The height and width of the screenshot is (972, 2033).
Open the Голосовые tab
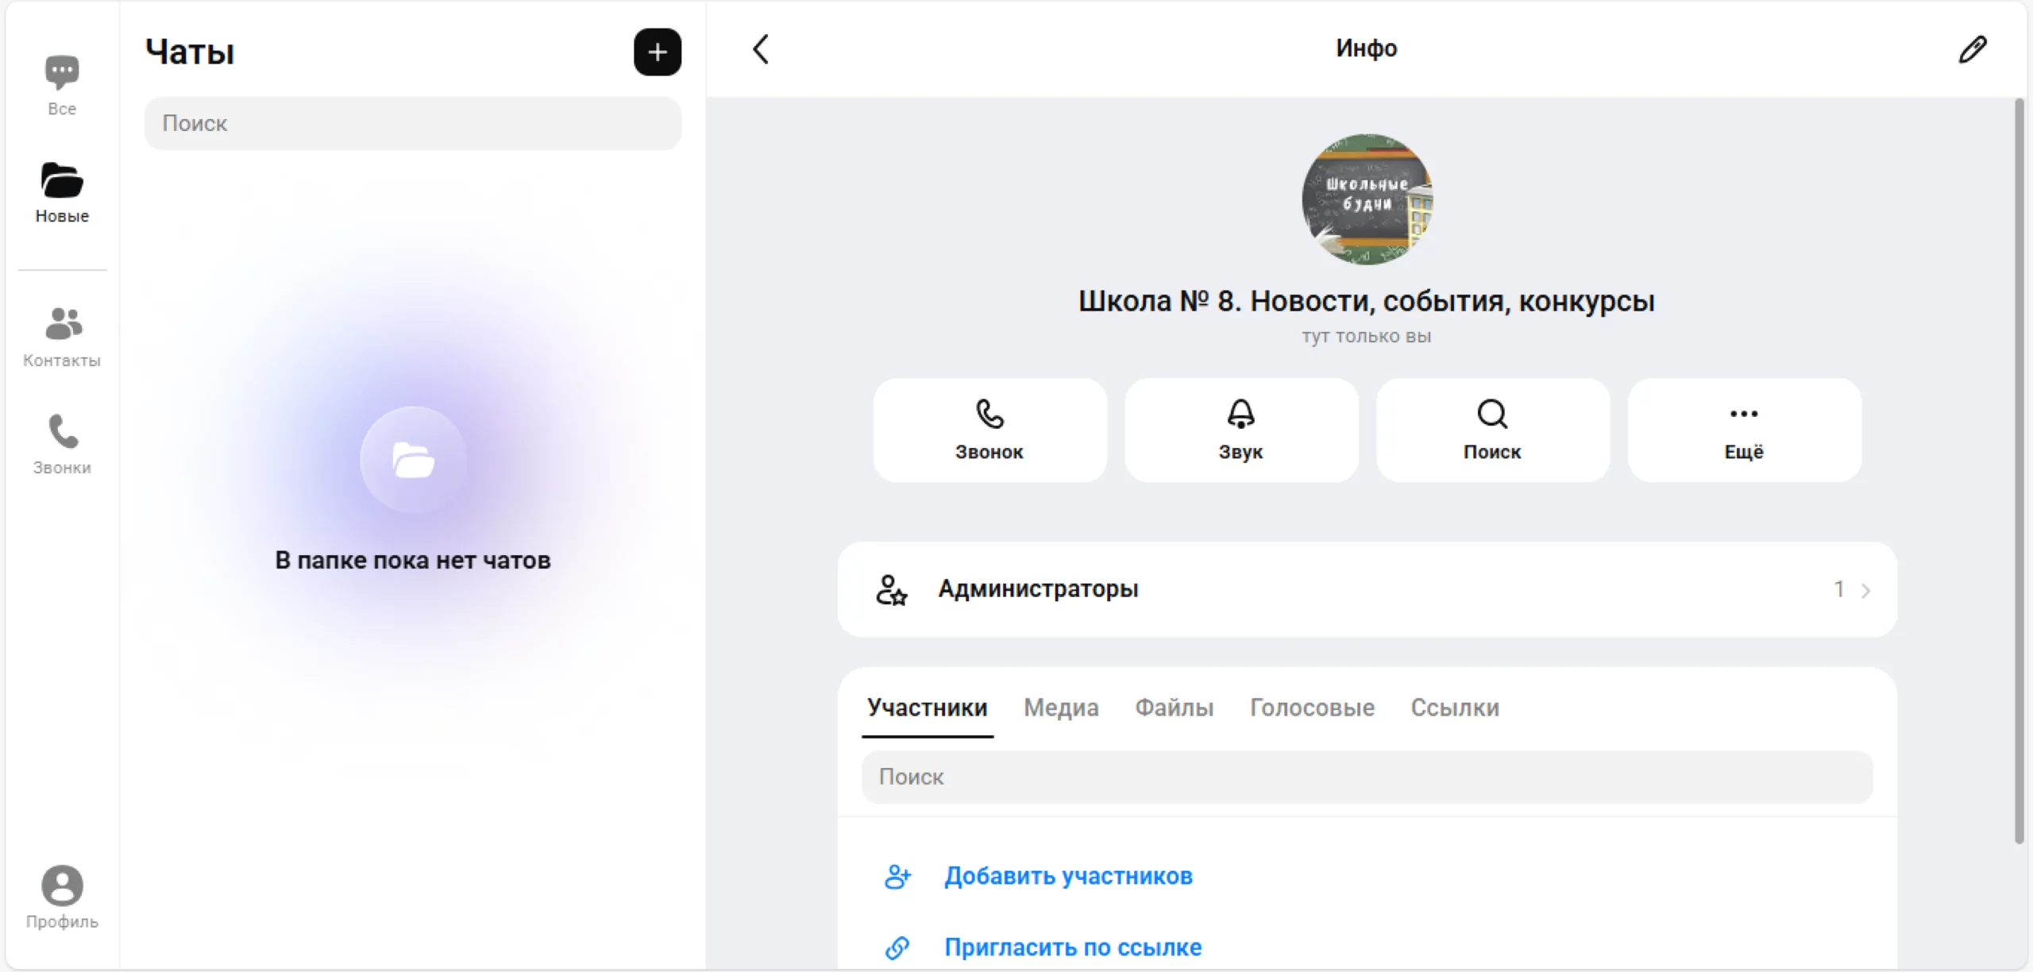pos(1312,708)
